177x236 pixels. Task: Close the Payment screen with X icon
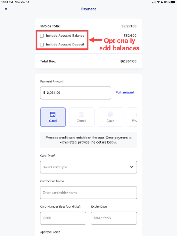[x=6, y=9]
